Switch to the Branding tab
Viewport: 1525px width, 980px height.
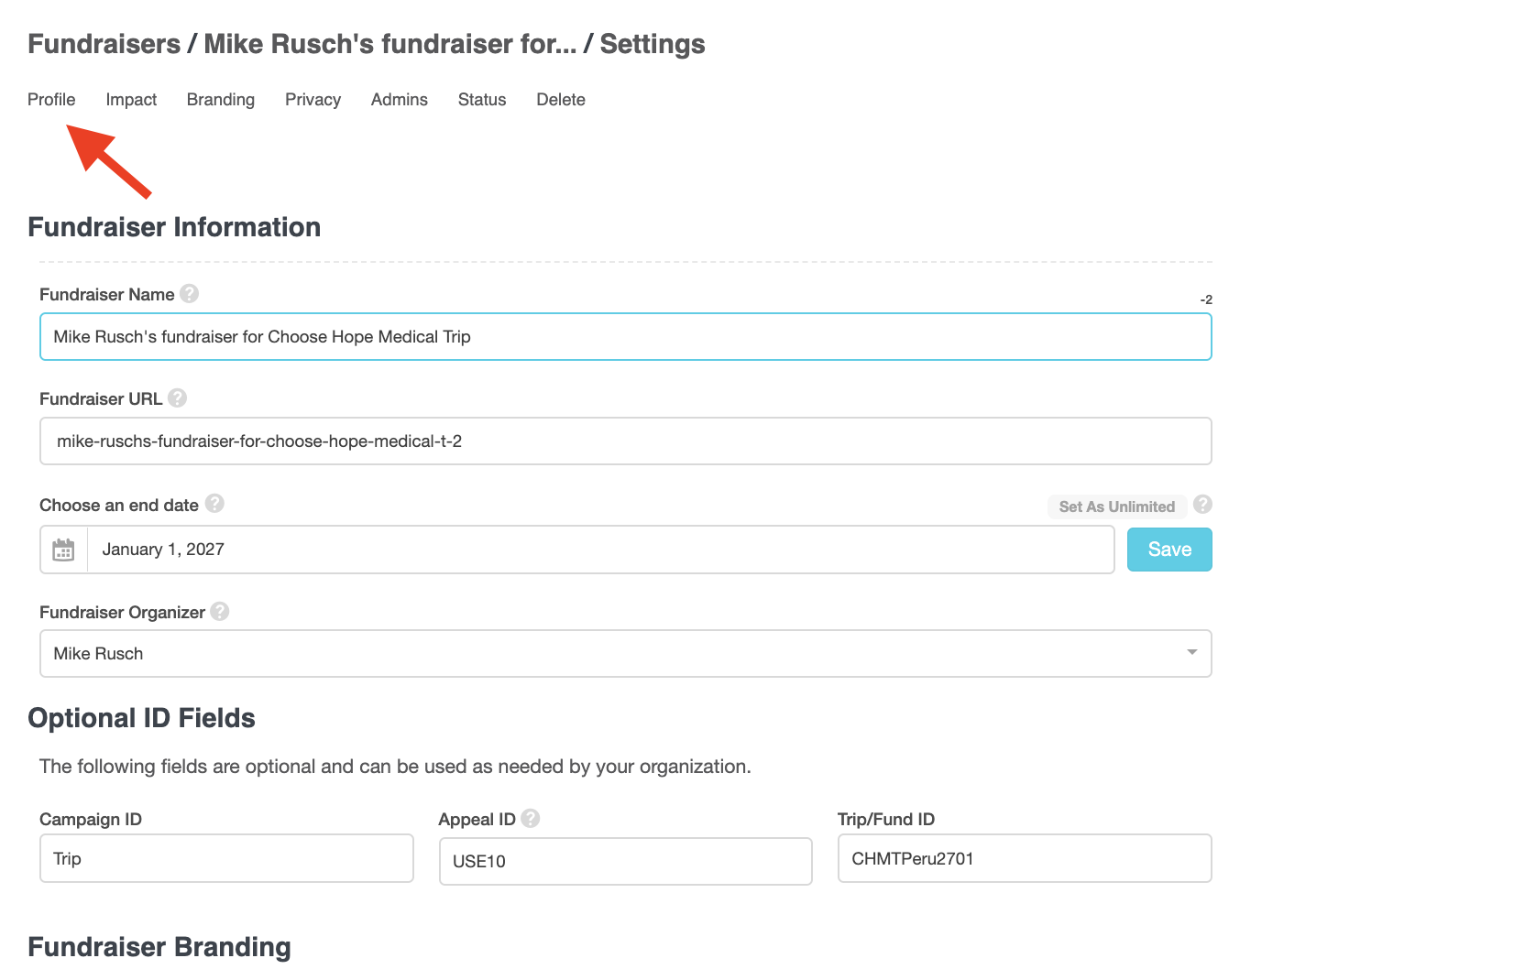tap(220, 100)
